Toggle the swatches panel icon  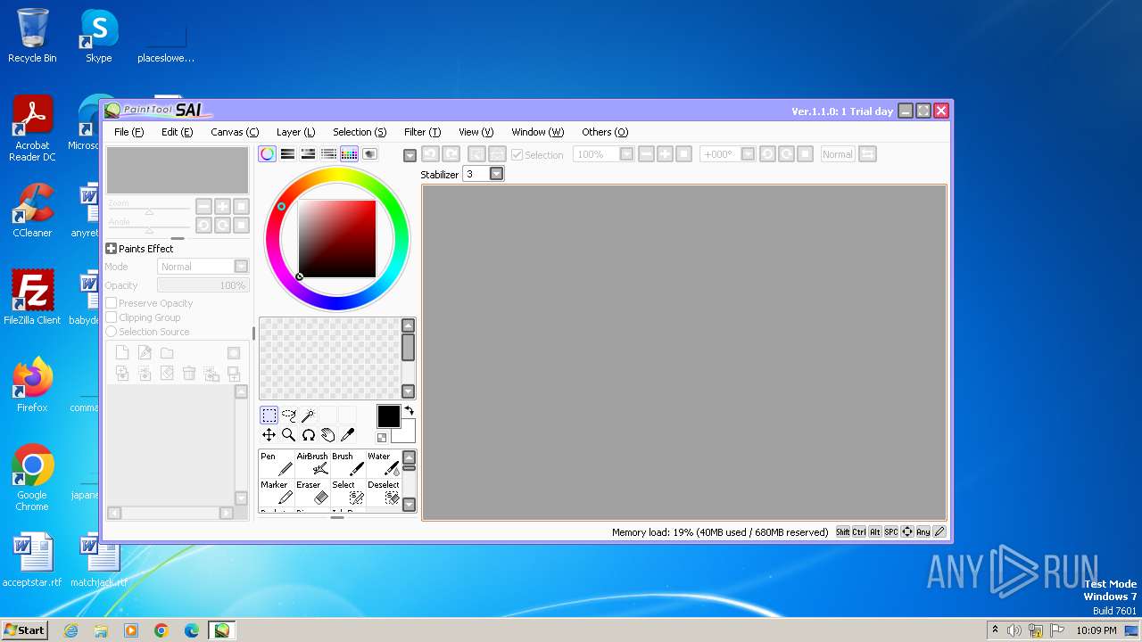coord(349,154)
